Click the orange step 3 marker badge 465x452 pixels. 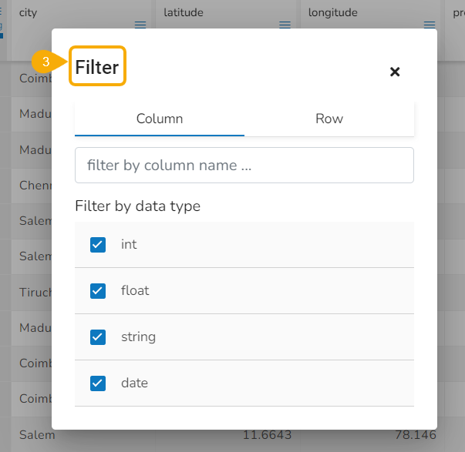pos(46,62)
